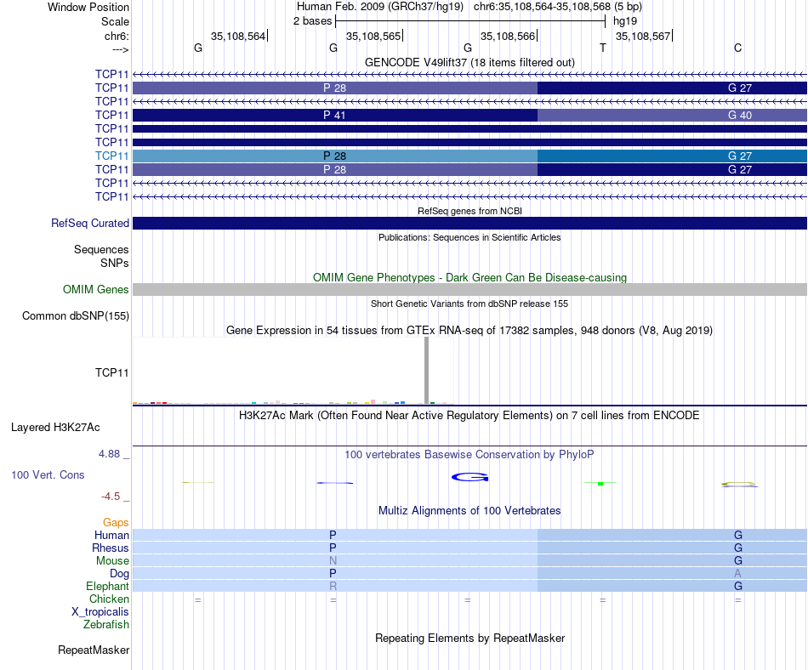
Task: Click the green OMIM Genes label
Action: click(95, 289)
